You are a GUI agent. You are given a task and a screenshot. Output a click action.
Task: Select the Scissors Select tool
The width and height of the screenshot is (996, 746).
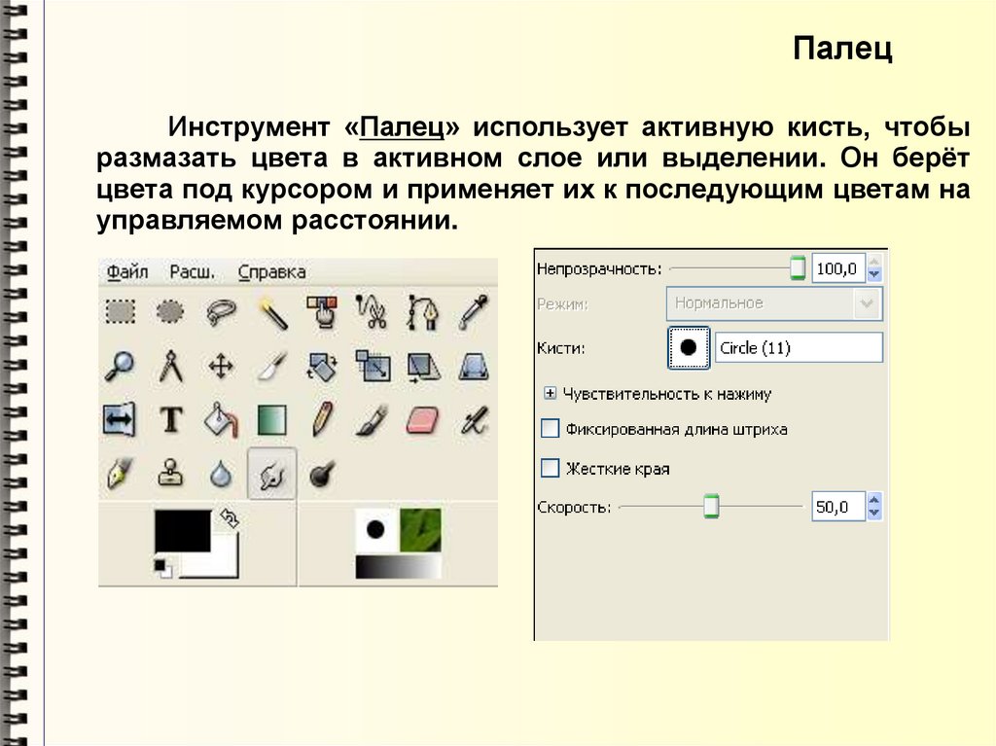373,312
